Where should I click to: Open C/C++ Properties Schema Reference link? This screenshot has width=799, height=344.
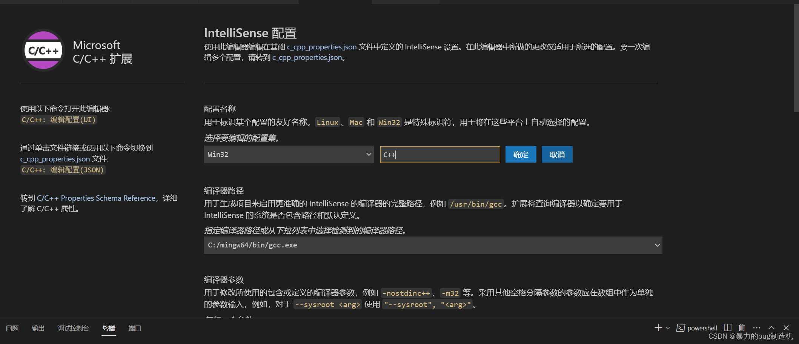click(x=96, y=198)
